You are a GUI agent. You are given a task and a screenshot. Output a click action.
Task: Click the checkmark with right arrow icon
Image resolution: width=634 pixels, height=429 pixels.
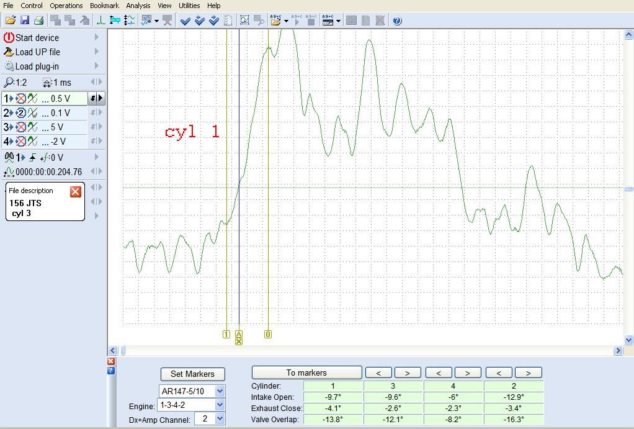click(214, 20)
